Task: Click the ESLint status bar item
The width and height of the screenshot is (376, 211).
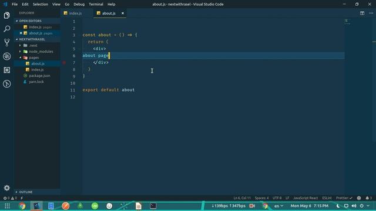Action: [x=327, y=198]
